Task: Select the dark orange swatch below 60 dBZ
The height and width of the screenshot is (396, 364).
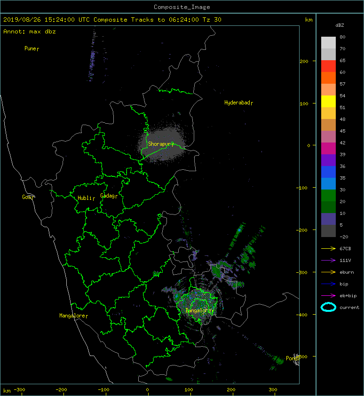Action: click(x=328, y=78)
